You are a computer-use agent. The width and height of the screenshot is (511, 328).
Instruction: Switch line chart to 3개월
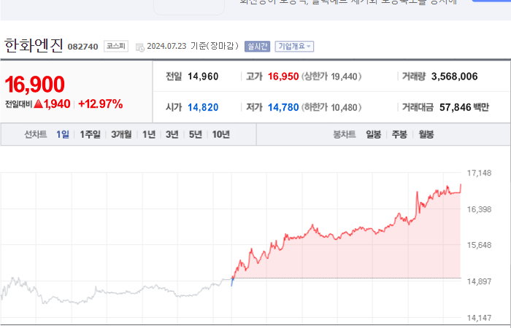point(121,134)
